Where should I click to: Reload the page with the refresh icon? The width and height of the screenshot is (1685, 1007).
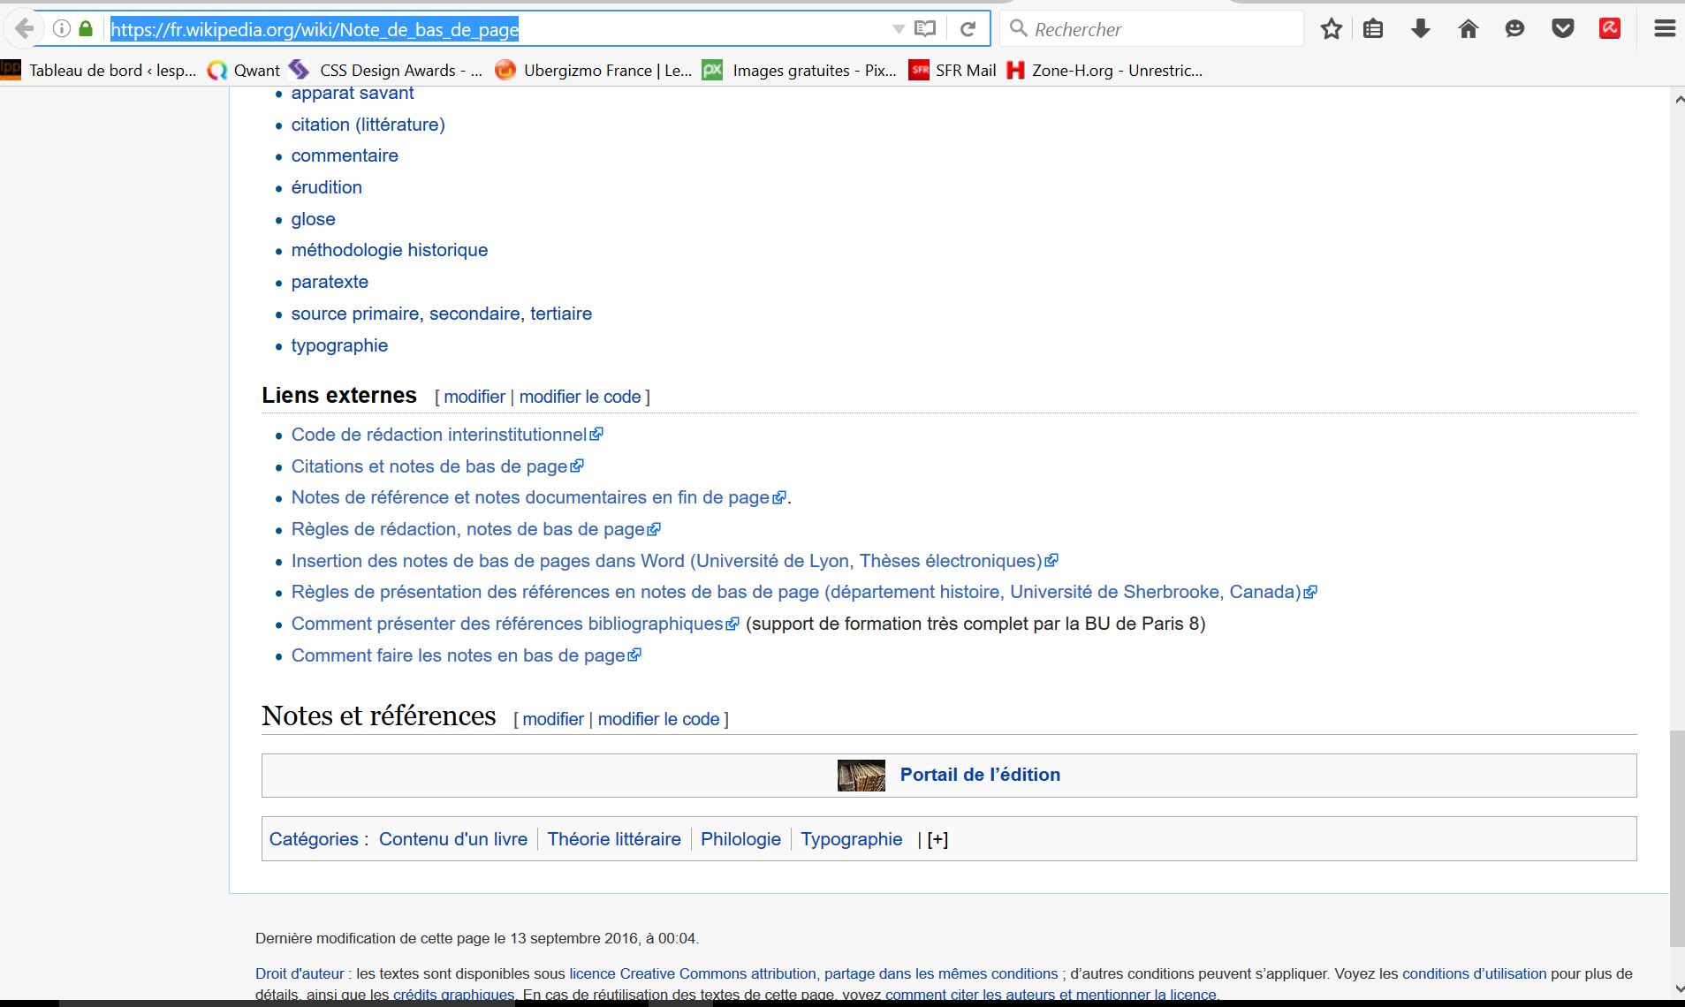[968, 29]
